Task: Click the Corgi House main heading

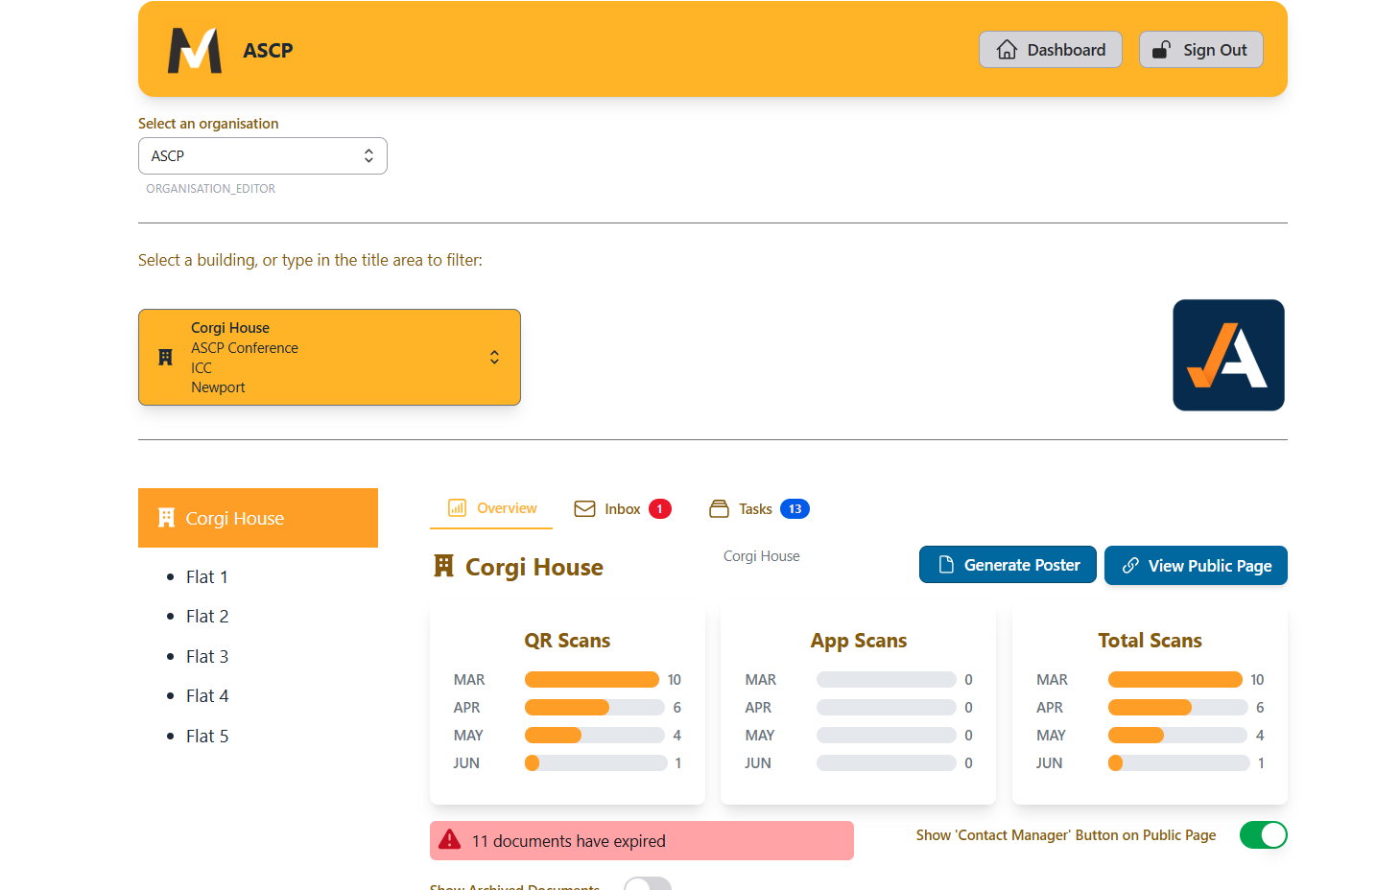Action: [534, 567]
